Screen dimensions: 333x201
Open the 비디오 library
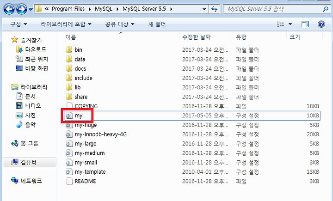point(33,106)
